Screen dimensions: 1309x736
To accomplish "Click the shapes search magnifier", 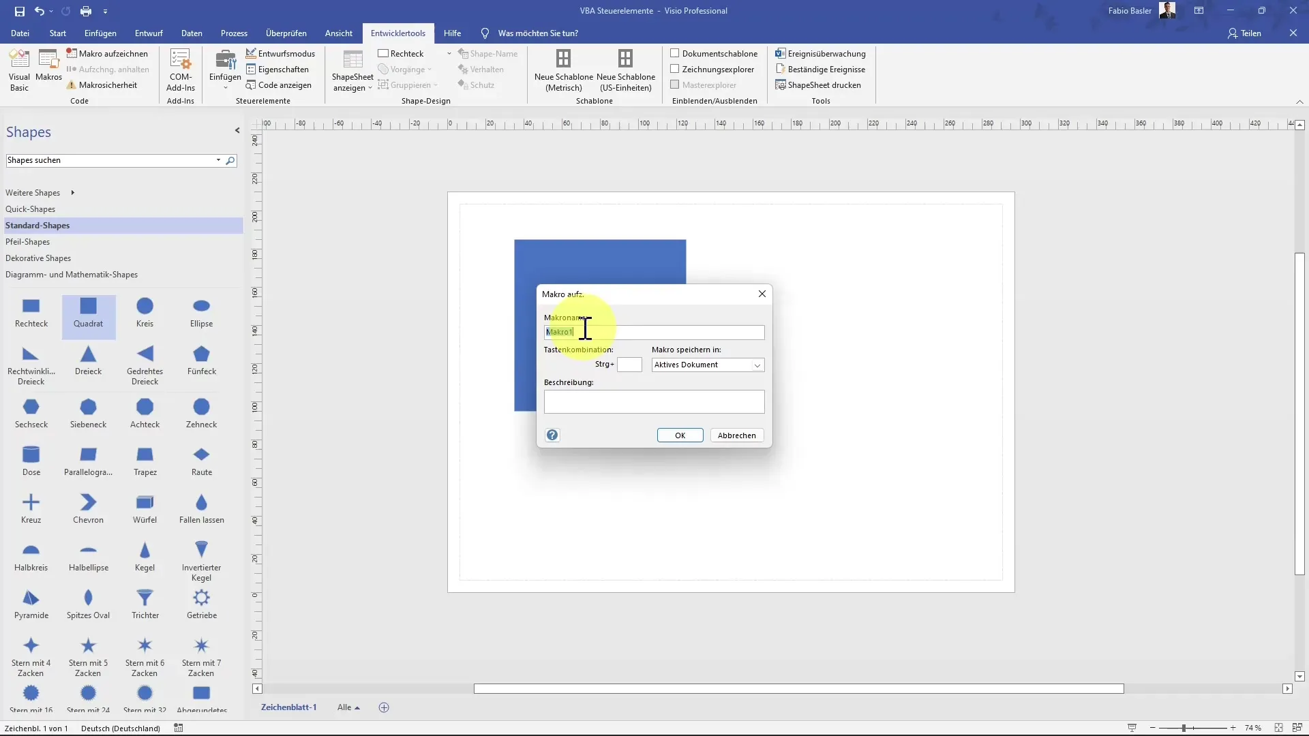I will coord(230,161).
